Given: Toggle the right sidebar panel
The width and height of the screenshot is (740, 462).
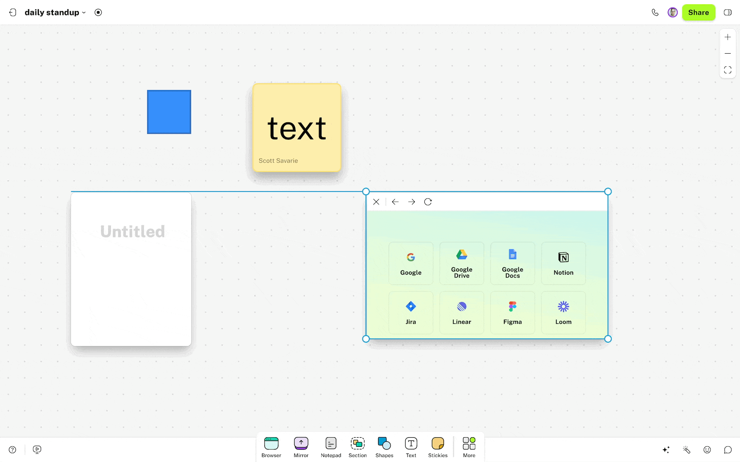Looking at the screenshot, I should coord(727,13).
